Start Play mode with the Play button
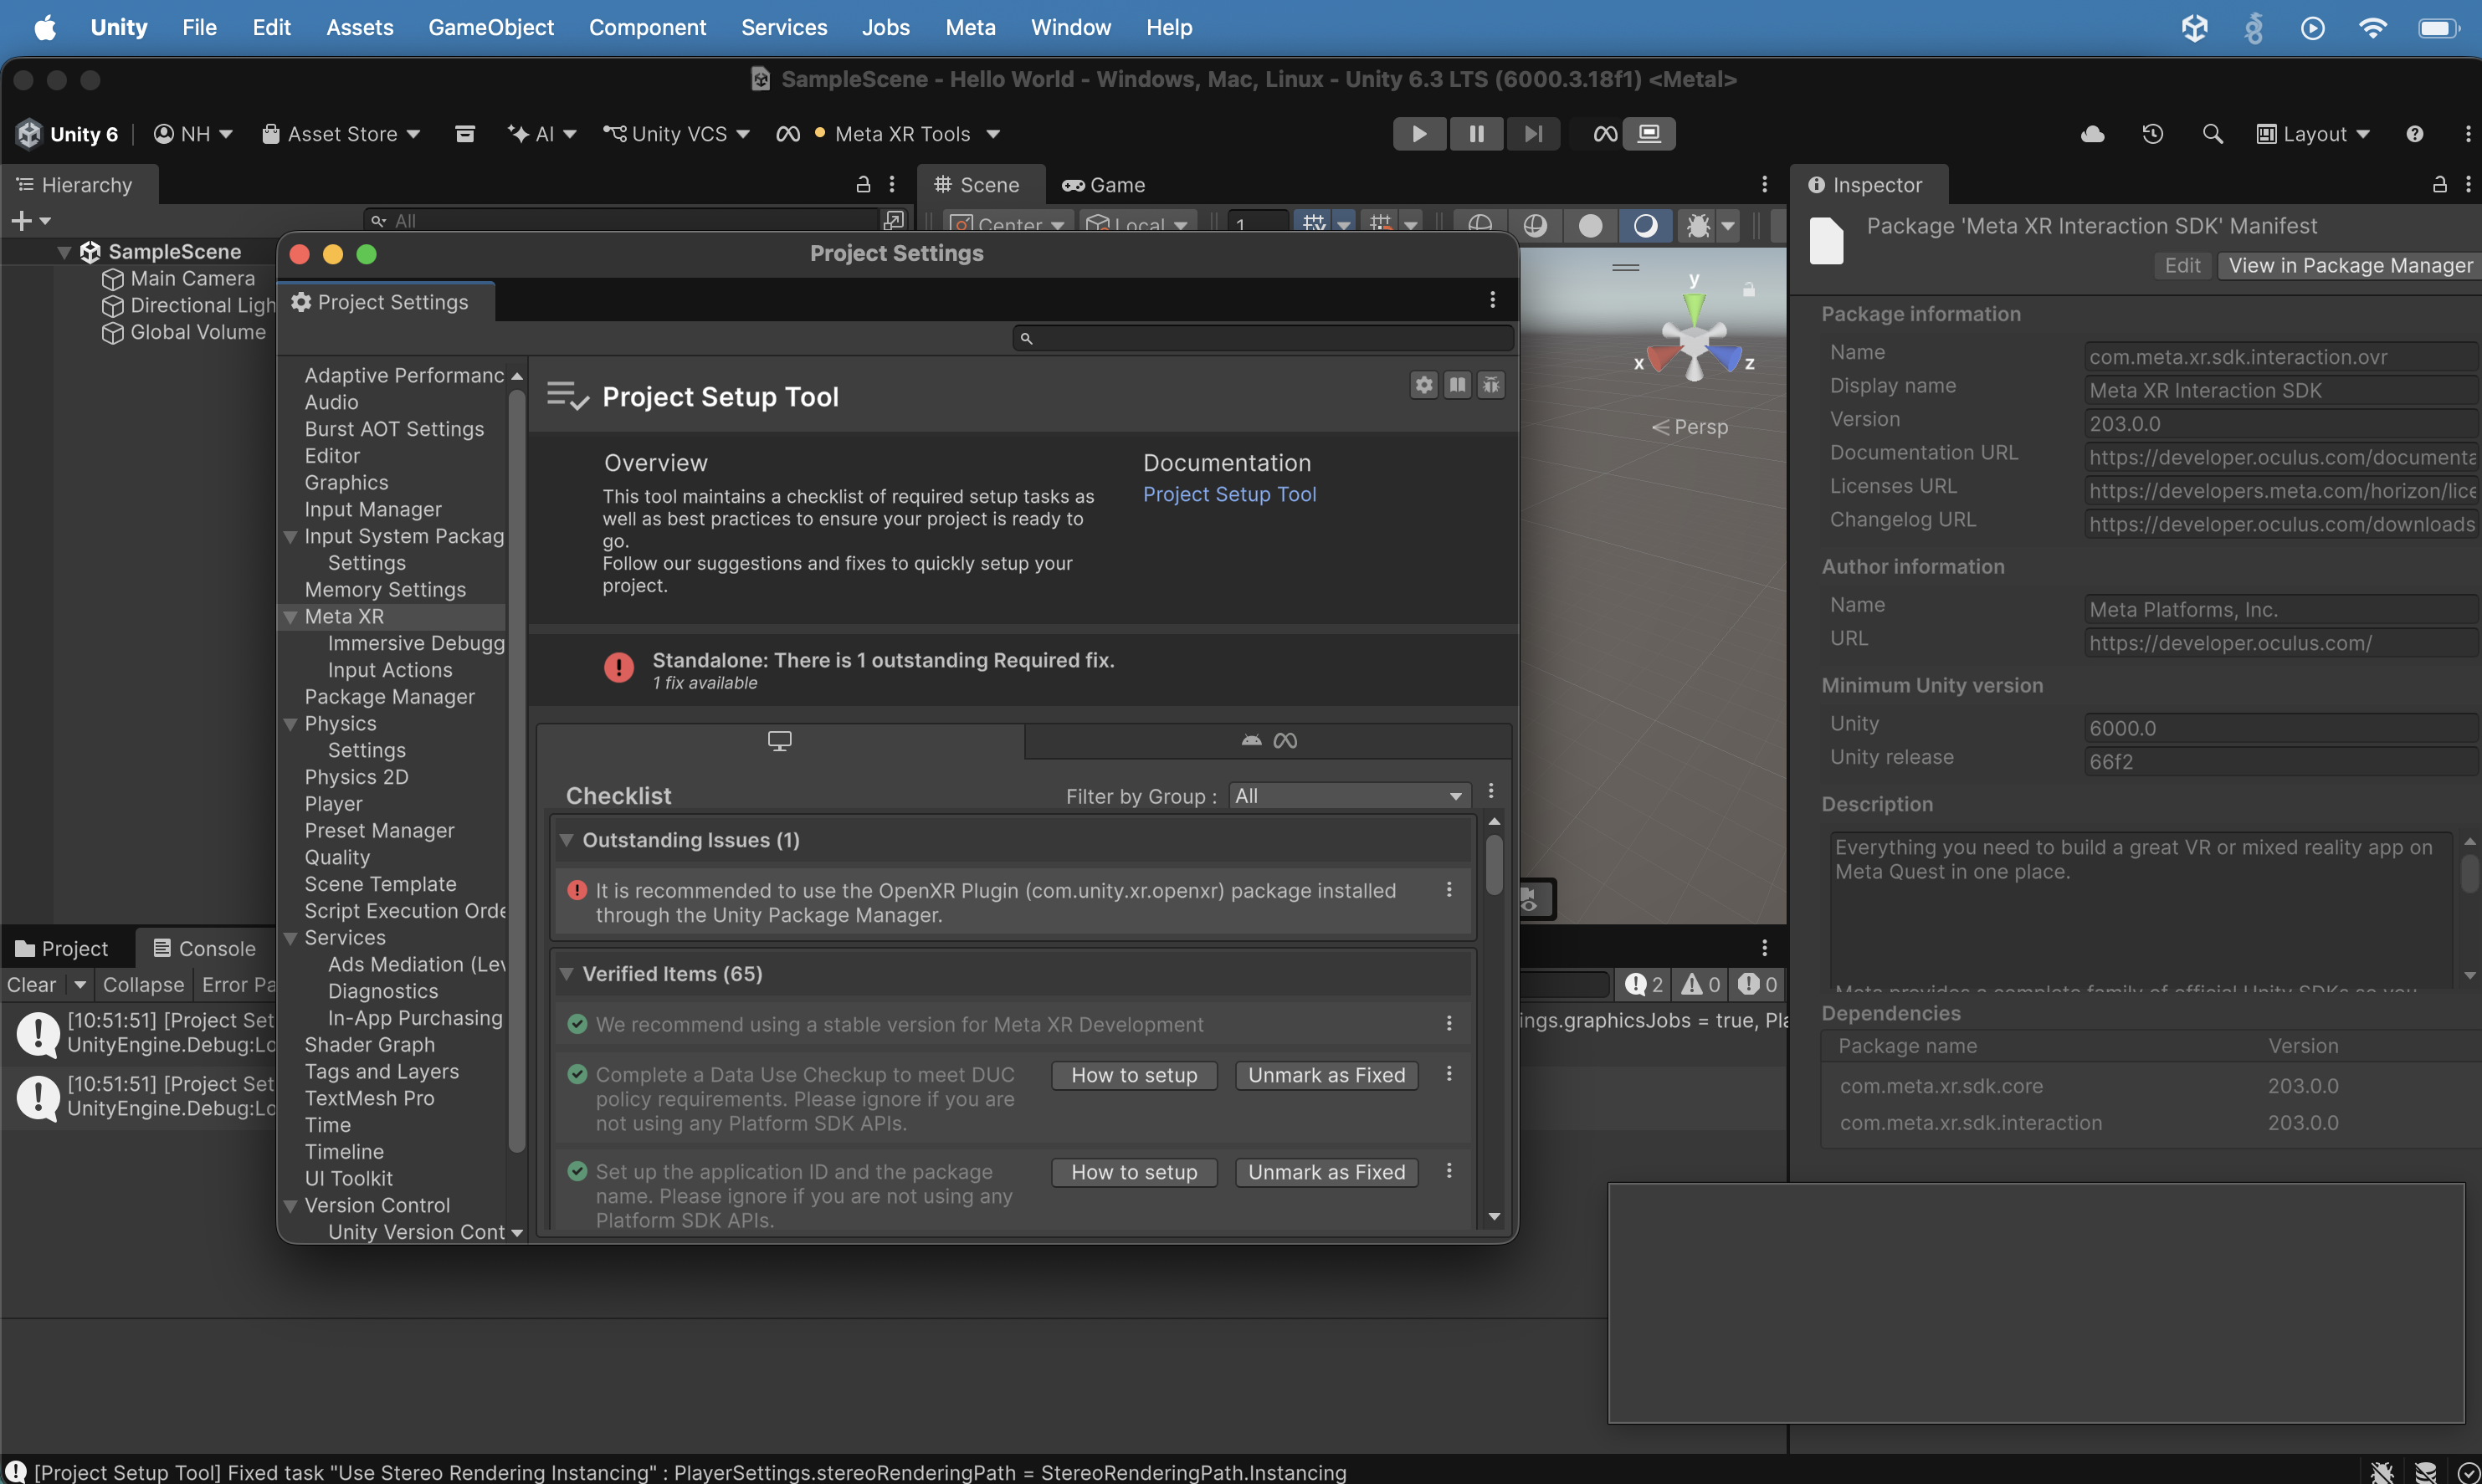Image resolution: width=2482 pixels, height=1484 pixels. coord(1418,134)
